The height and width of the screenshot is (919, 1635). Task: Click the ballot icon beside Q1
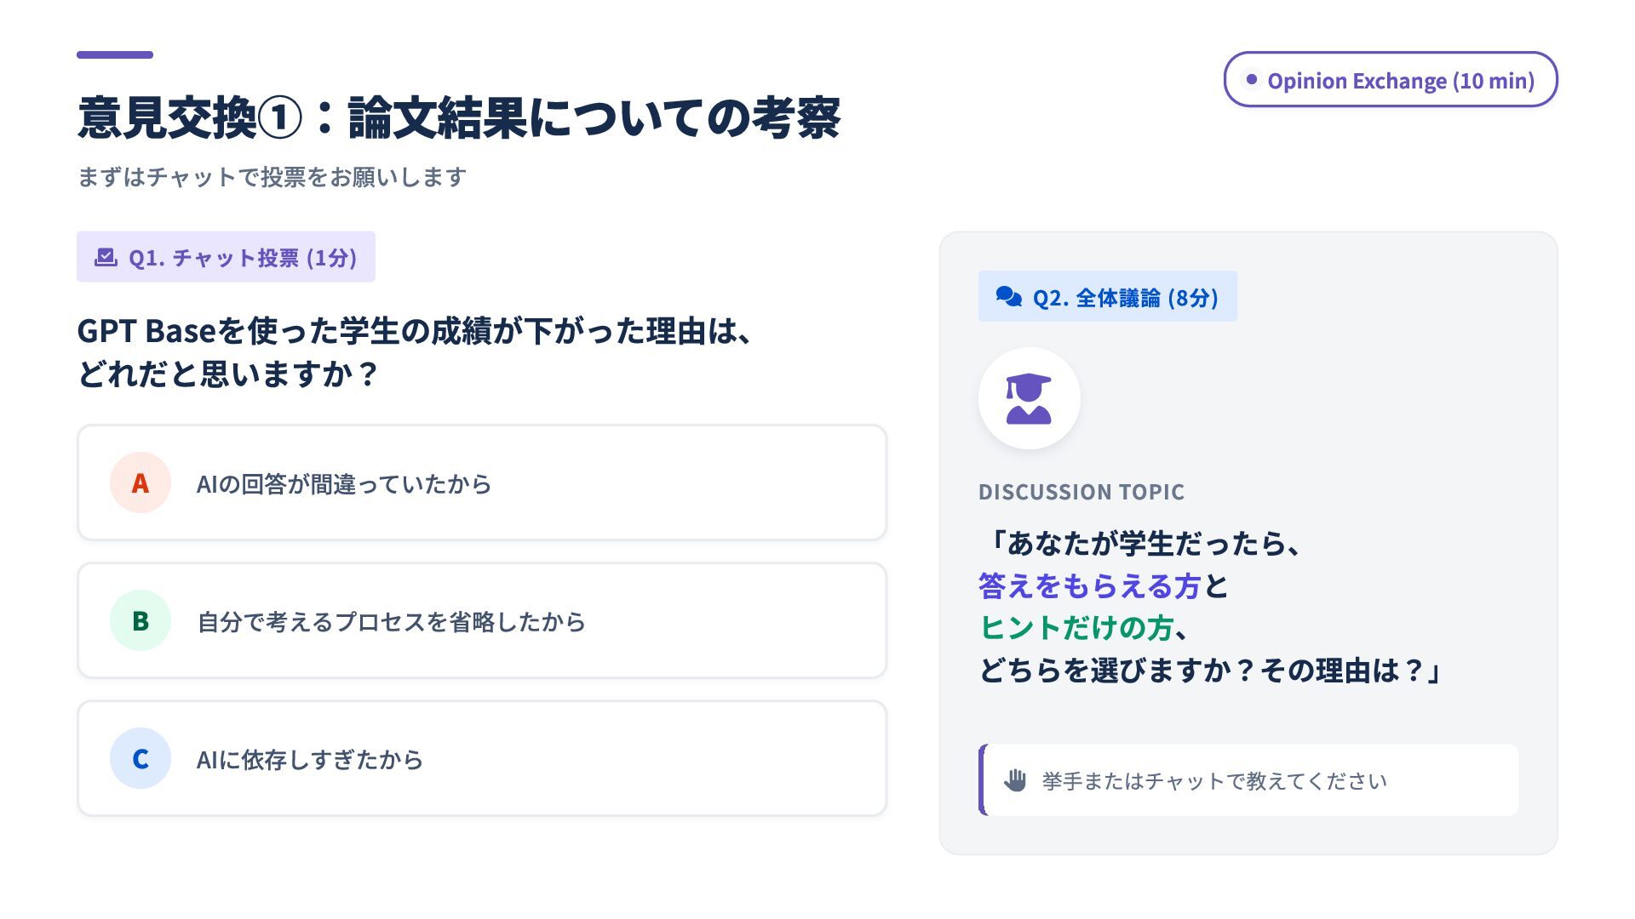pyautogui.click(x=106, y=257)
